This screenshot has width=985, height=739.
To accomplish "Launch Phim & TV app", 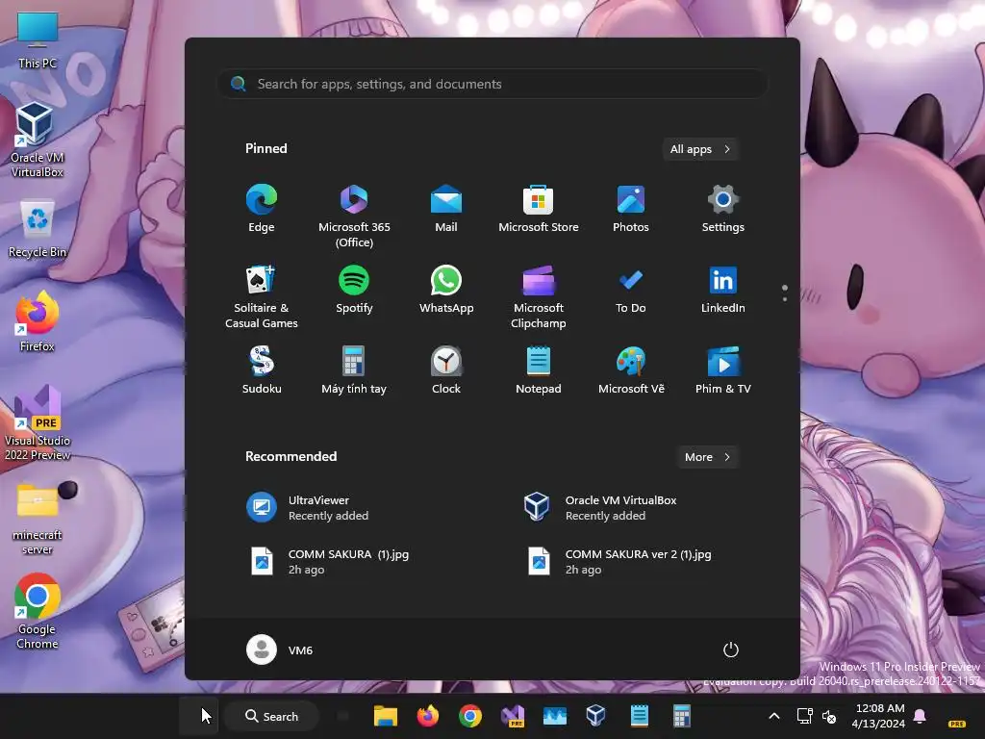I will 723,370.
